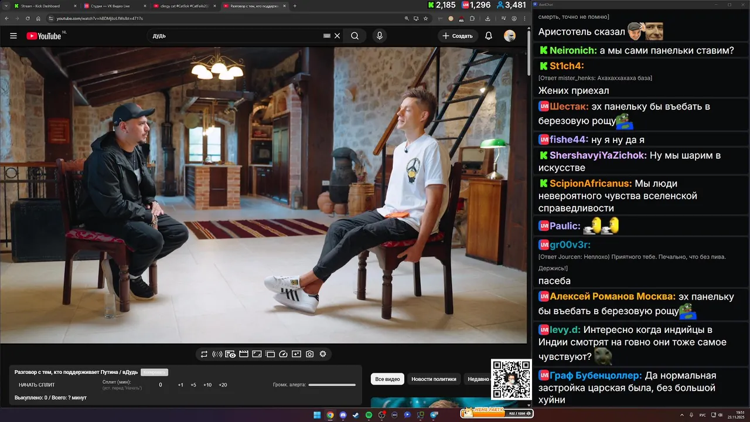Click the resize player icon
The height and width of the screenshot is (422, 750).
[x=257, y=354]
